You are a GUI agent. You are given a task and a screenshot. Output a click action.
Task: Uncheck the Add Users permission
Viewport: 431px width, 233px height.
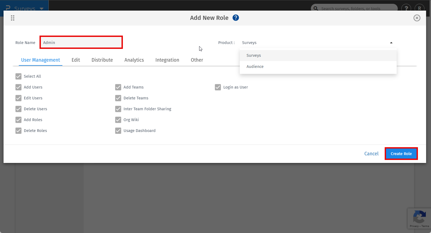pos(18,87)
